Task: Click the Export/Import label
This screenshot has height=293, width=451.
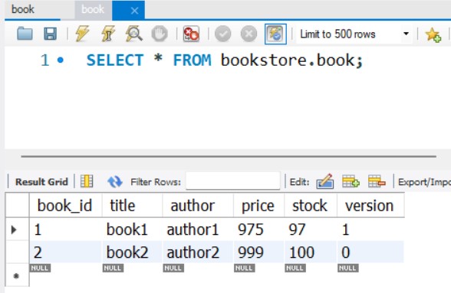Action: pos(424,182)
